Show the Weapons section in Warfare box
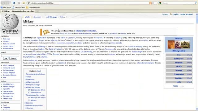198x111 pixels. point(189,63)
